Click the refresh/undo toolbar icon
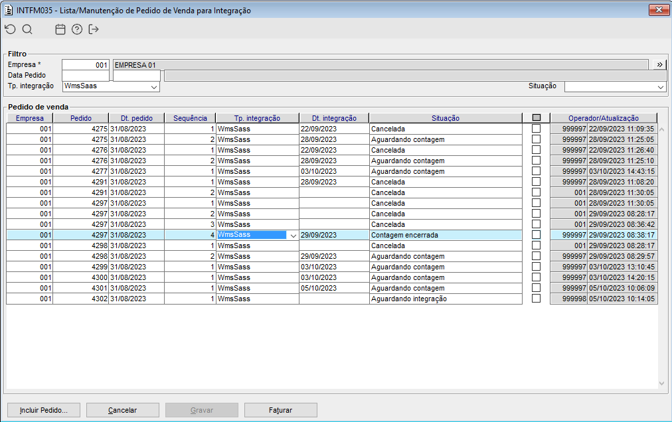672x422 pixels. [10, 29]
